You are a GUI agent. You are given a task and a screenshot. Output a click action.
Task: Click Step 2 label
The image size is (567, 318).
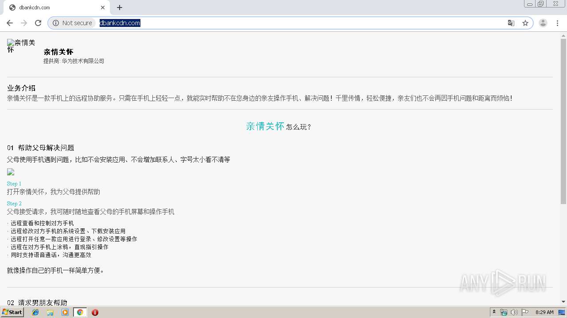14,204
